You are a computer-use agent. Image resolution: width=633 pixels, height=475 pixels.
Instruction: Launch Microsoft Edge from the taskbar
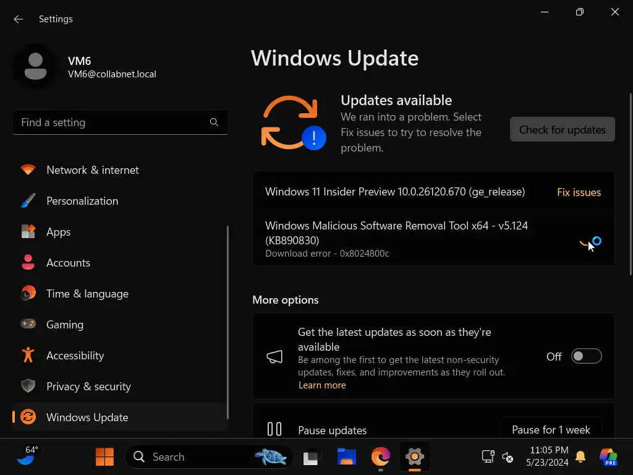coord(380,457)
